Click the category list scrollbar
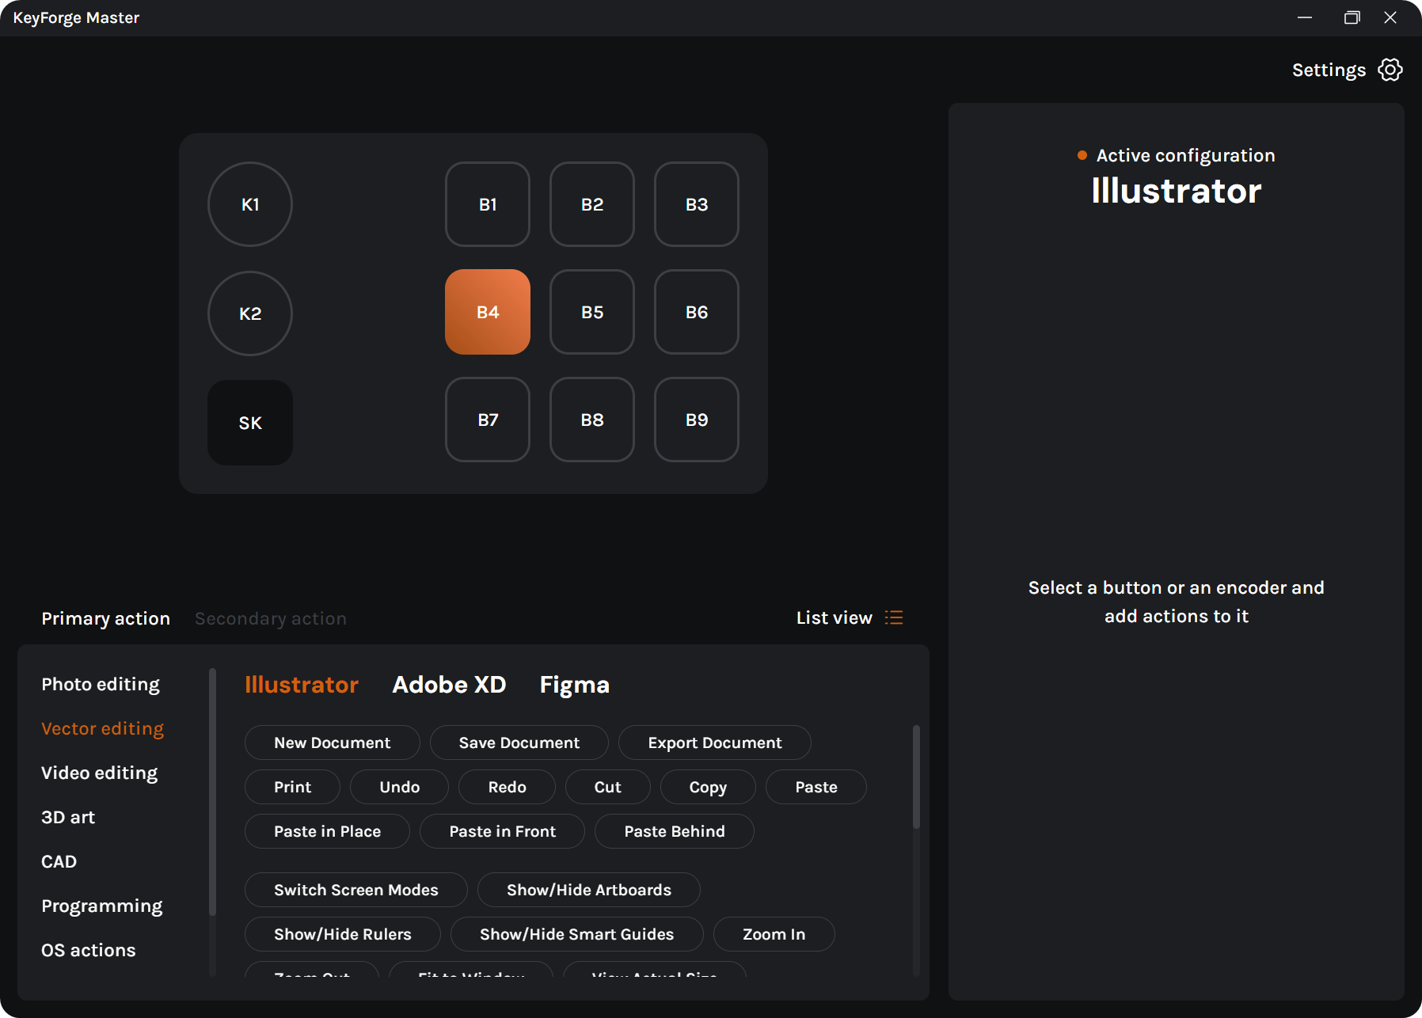Screen dimensions: 1422x1018 pyautogui.click(x=212, y=792)
